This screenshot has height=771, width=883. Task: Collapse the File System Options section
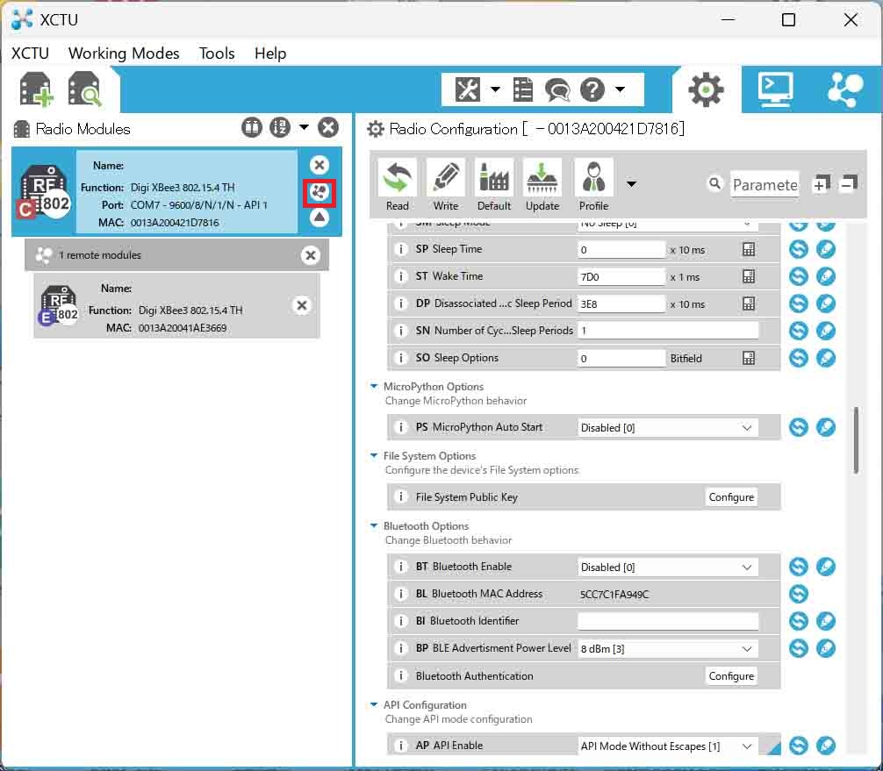point(373,455)
